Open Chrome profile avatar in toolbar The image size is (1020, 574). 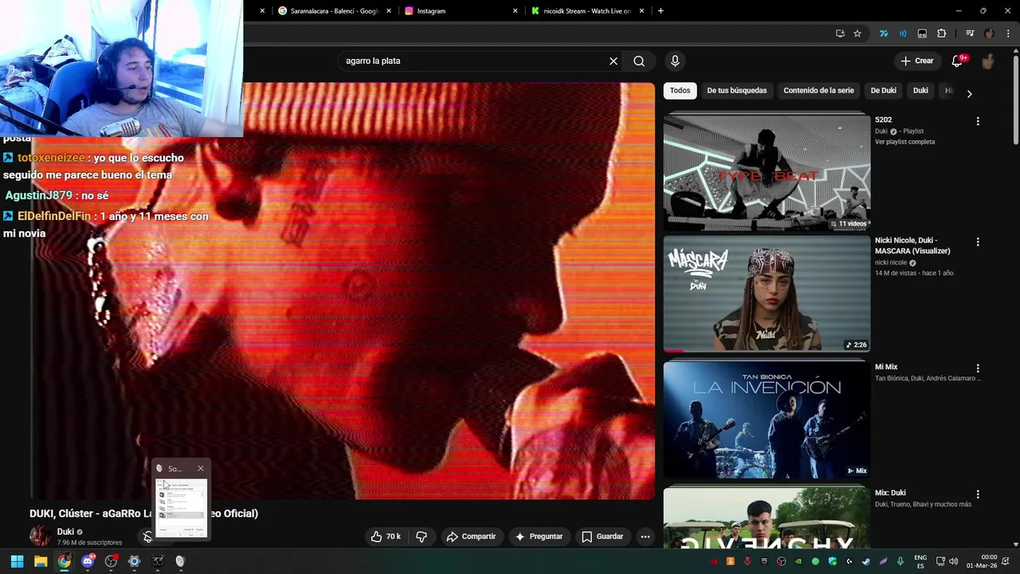point(990,33)
